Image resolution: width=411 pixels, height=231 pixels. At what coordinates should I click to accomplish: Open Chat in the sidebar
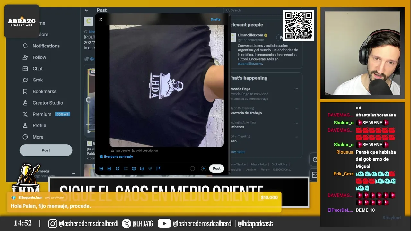point(33,69)
